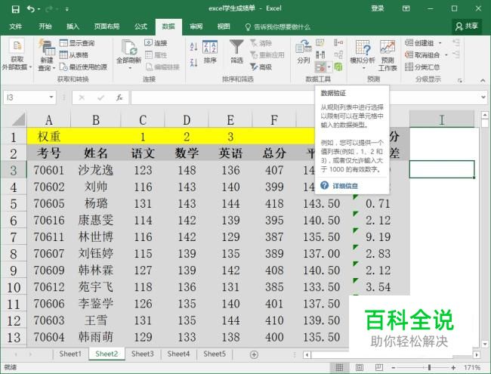
Task: Click Subtotal (分类汇总)
Action: (422, 66)
